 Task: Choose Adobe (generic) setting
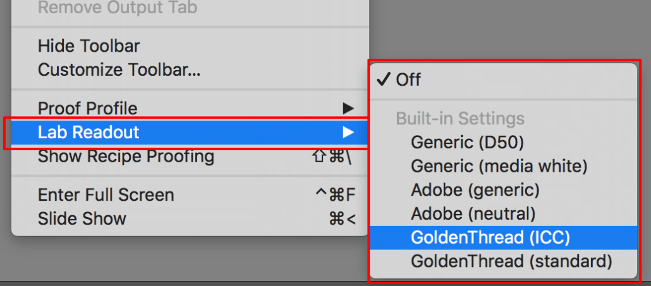pyautogui.click(x=475, y=189)
